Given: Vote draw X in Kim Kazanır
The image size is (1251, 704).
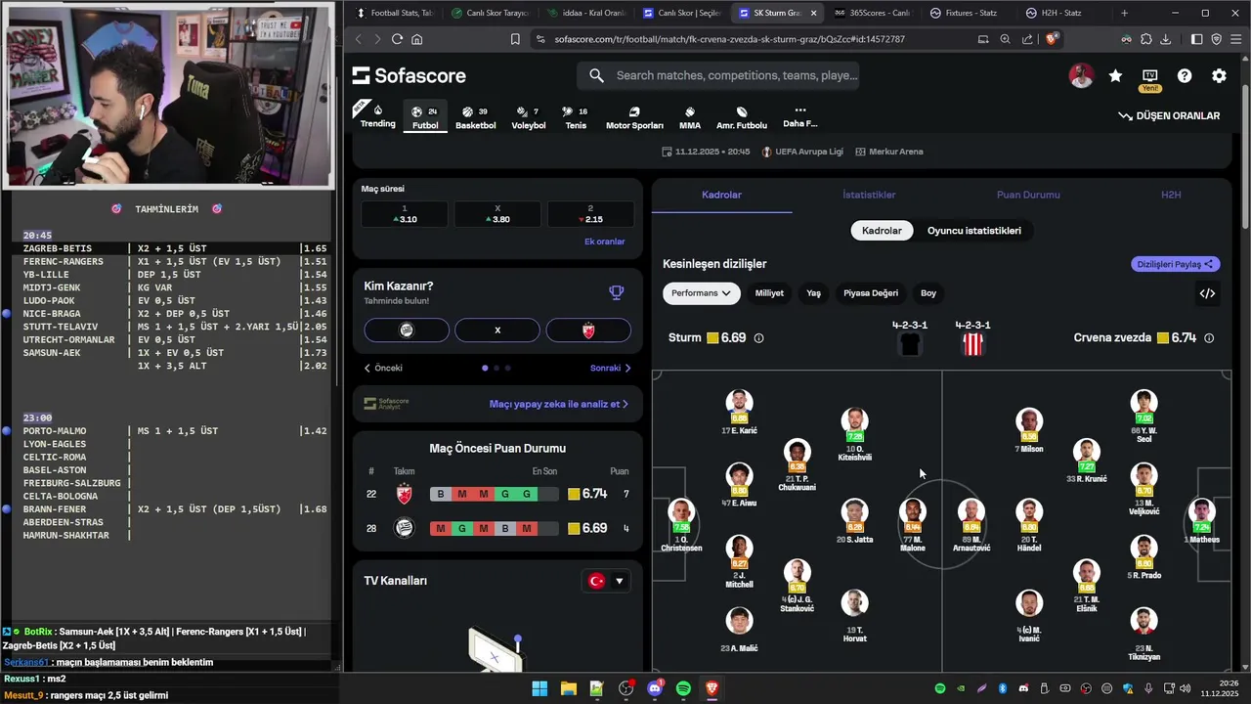Looking at the screenshot, I should 497,330.
